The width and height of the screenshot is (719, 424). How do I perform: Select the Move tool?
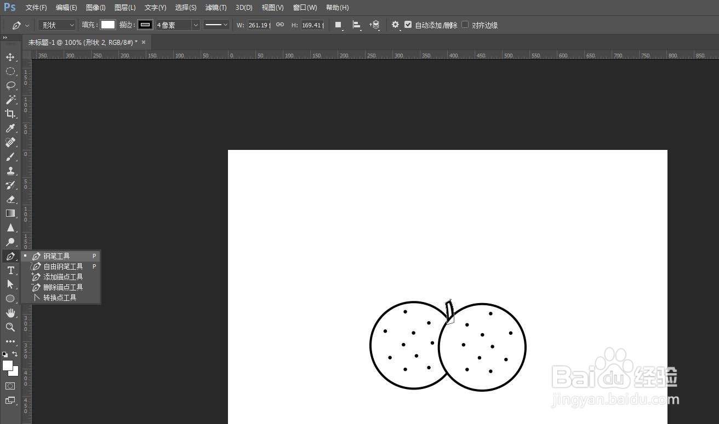10,57
